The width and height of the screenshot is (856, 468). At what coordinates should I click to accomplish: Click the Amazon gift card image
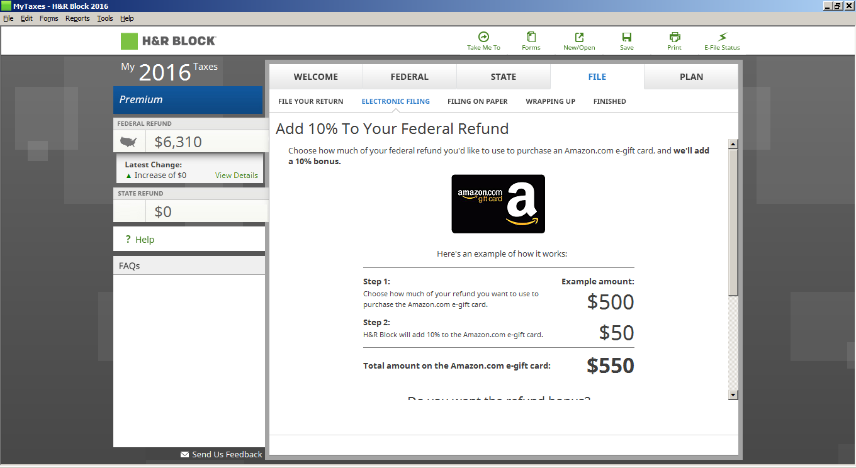coord(498,204)
